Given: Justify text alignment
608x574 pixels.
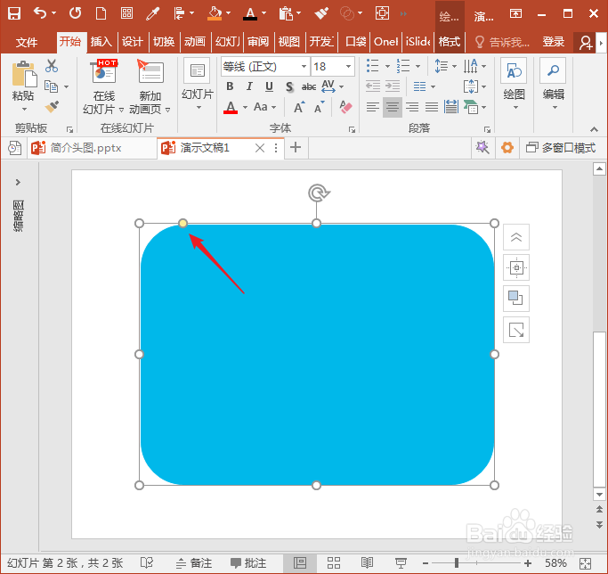Looking at the screenshot, I should 432,107.
